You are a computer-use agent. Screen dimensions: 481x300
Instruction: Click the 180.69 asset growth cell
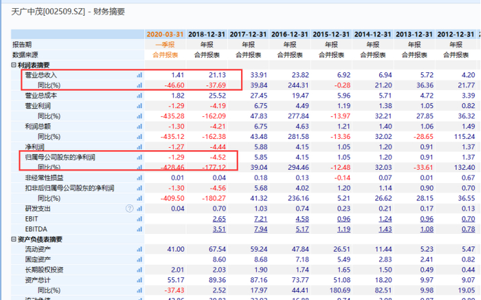(340, 290)
